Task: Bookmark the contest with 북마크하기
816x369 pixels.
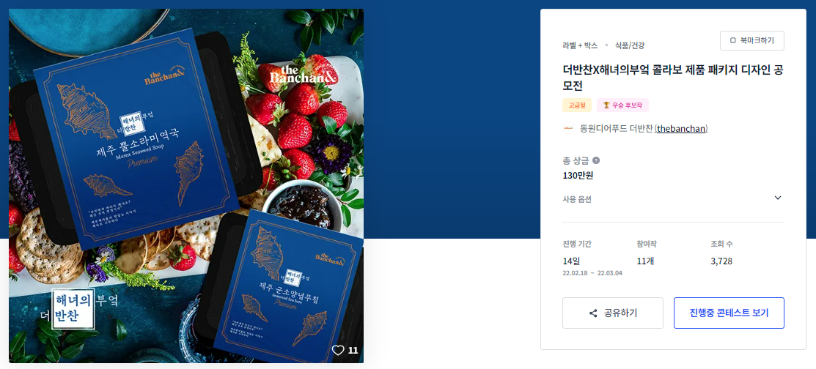Action: click(x=752, y=40)
